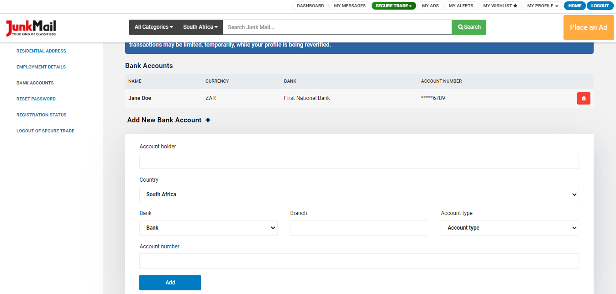Image resolution: width=616 pixels, height=294 pixels.
Task: Open the Bank selection dropdown
Action: pyautogui.click(x=208, y=228)
